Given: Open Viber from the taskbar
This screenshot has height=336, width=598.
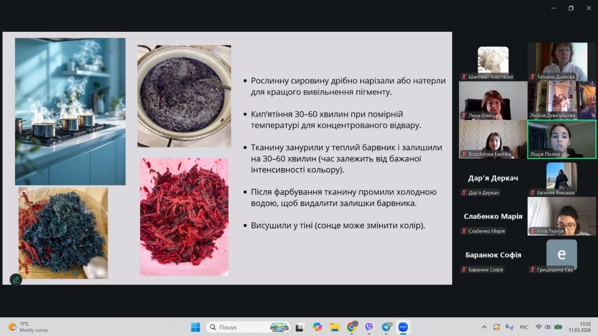Looking at the screenshot, I should point(369,327).
